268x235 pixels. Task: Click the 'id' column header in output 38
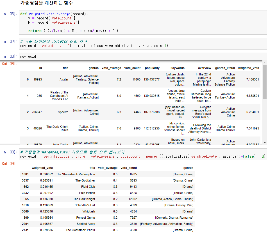(40, 68)
